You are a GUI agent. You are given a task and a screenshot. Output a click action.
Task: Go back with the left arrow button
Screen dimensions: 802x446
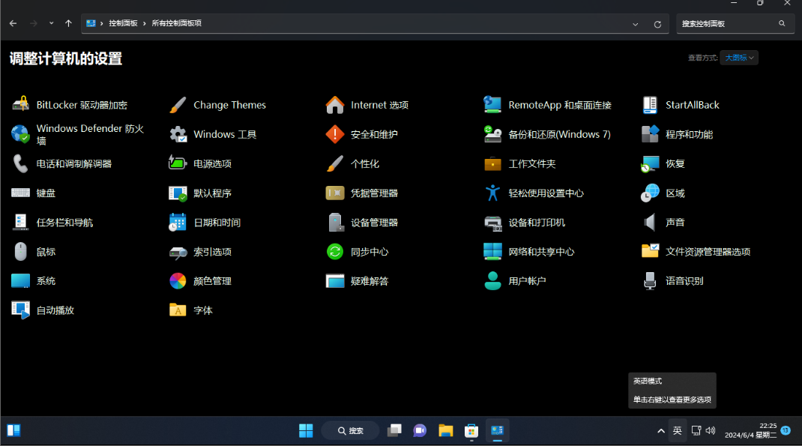tap(13, 23)
